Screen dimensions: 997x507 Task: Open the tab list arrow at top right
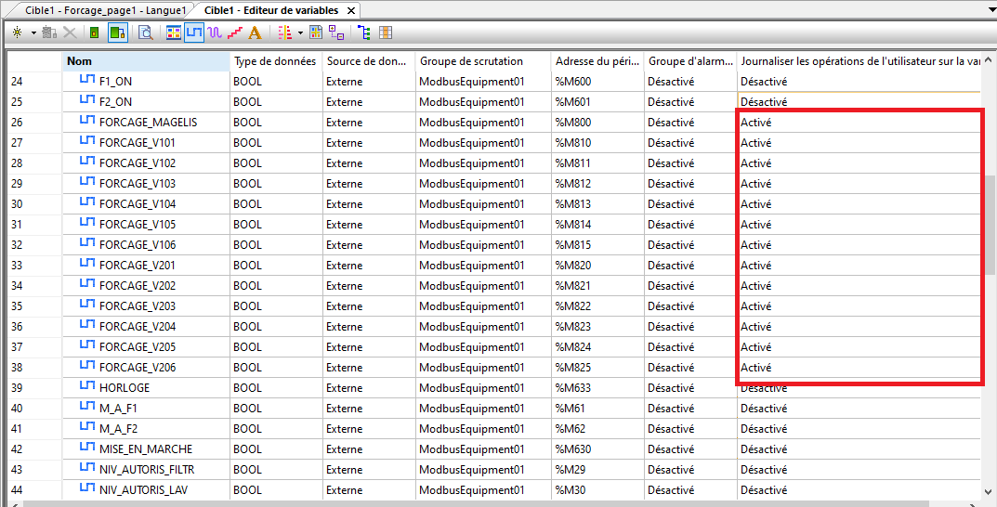point(988,9)
